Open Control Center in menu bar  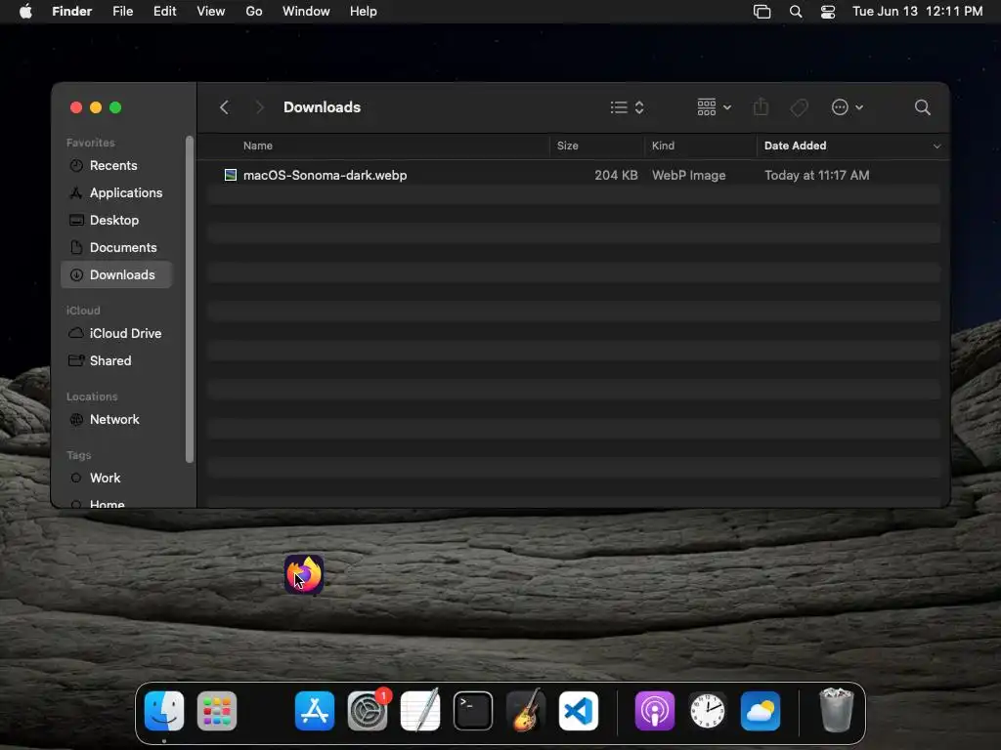[828, 12]
